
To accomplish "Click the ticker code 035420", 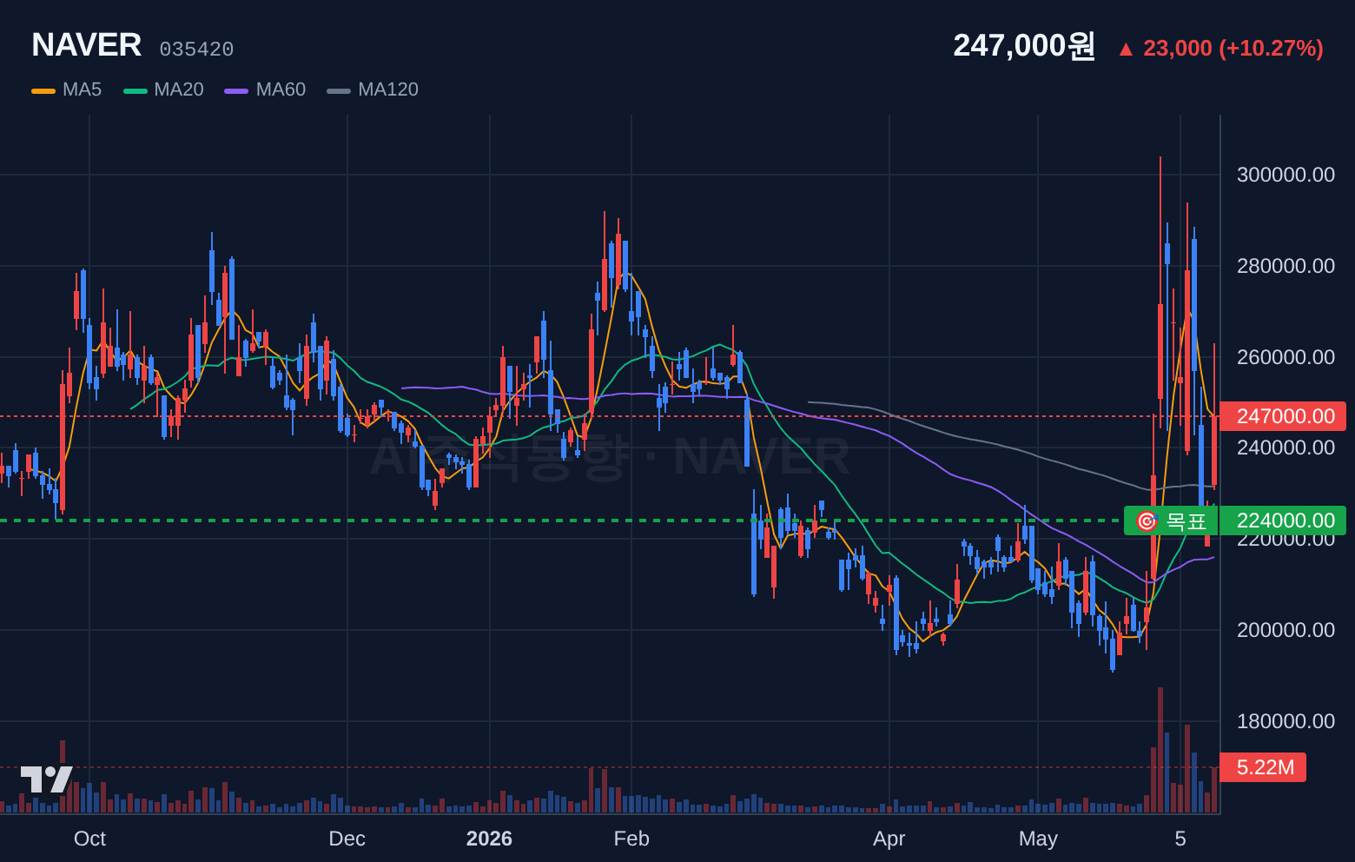I will tap(196, 50).
